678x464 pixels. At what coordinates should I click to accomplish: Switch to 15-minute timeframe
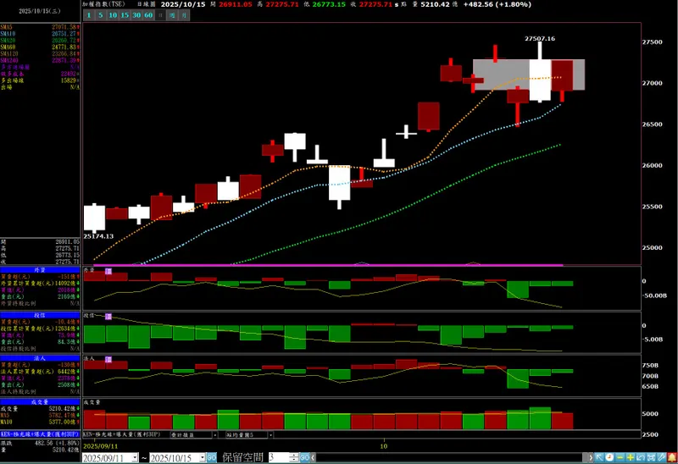[125, 15]
